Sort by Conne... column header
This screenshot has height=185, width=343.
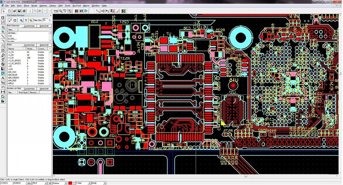pos(43,49)
